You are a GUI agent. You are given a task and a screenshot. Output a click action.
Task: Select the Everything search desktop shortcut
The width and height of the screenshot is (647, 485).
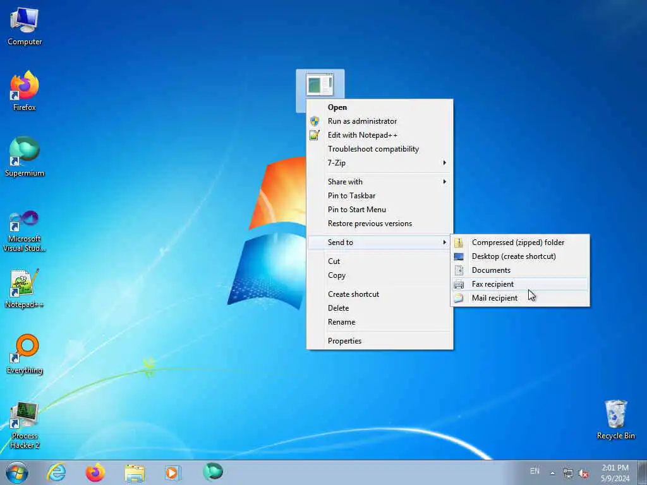(25, 354)
